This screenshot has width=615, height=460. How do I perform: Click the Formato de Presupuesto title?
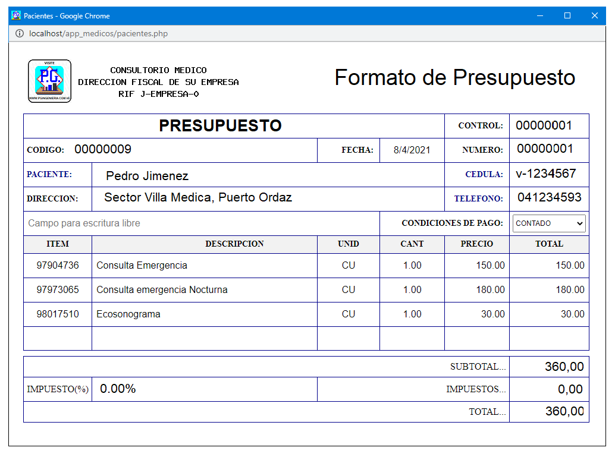454,78
